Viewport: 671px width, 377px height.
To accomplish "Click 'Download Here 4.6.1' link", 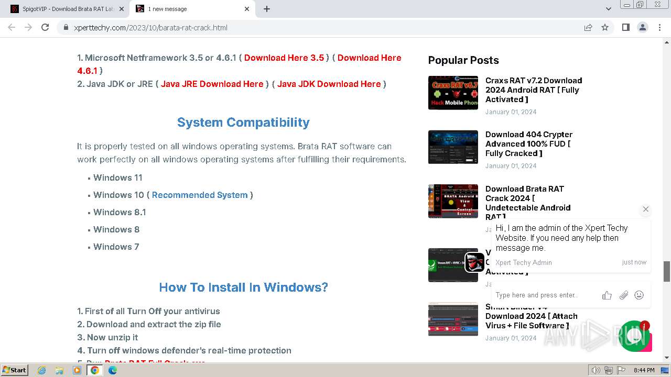I will 370,58.
